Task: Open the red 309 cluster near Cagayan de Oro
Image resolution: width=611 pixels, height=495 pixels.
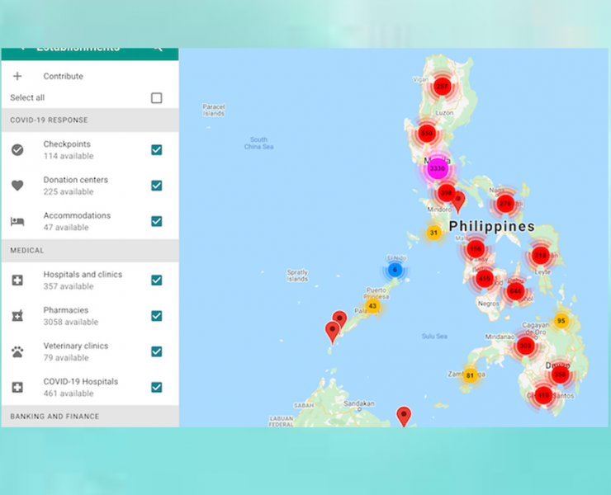Action: coord(525,346)
